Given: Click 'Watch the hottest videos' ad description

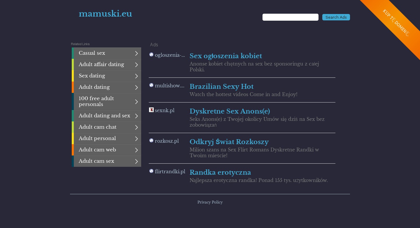Looking at the screenshot, I should point(244,94).
